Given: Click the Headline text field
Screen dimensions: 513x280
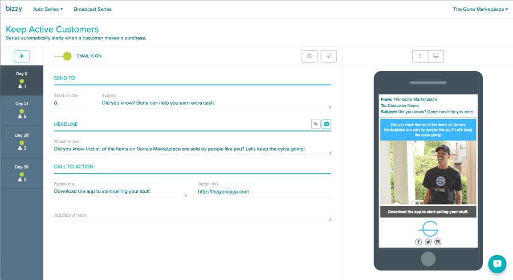Looking at the screenshot, I should 193,149.
